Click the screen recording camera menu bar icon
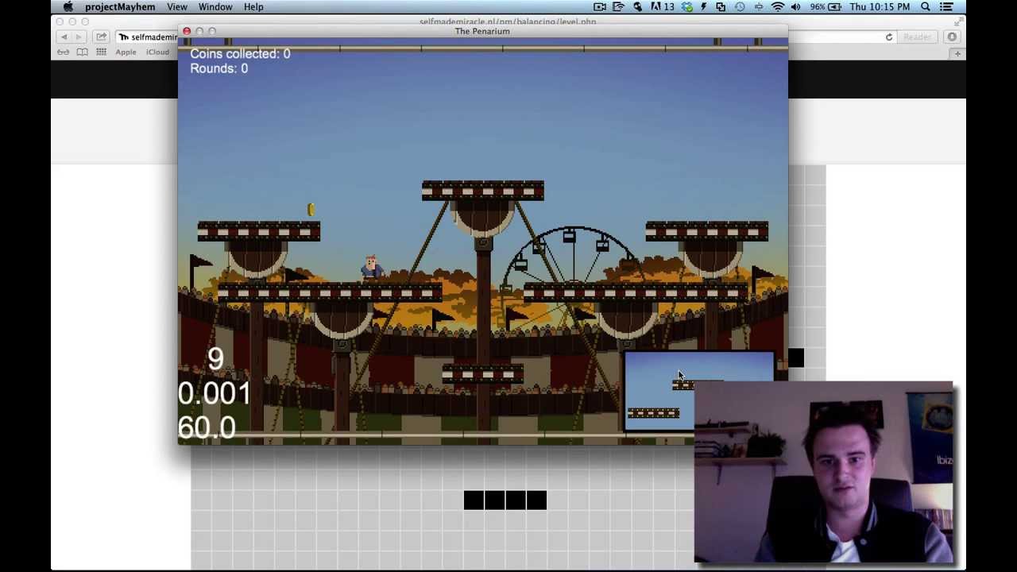 point(600,7)
